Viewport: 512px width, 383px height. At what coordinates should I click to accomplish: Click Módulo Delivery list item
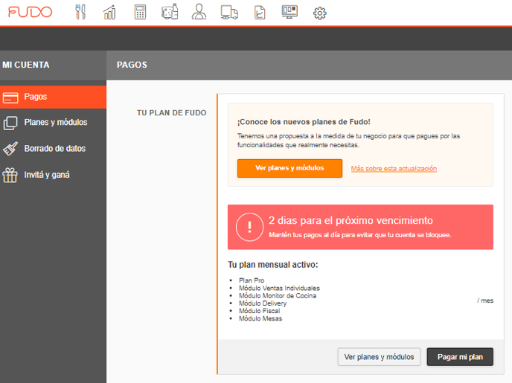point(263,303)
